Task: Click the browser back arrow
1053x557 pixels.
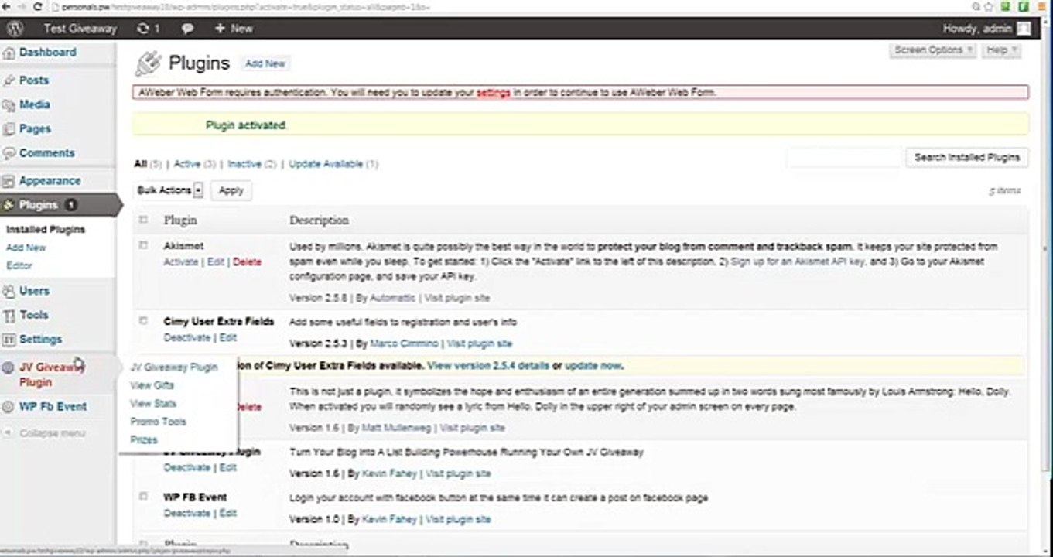Action: [6, 7]
